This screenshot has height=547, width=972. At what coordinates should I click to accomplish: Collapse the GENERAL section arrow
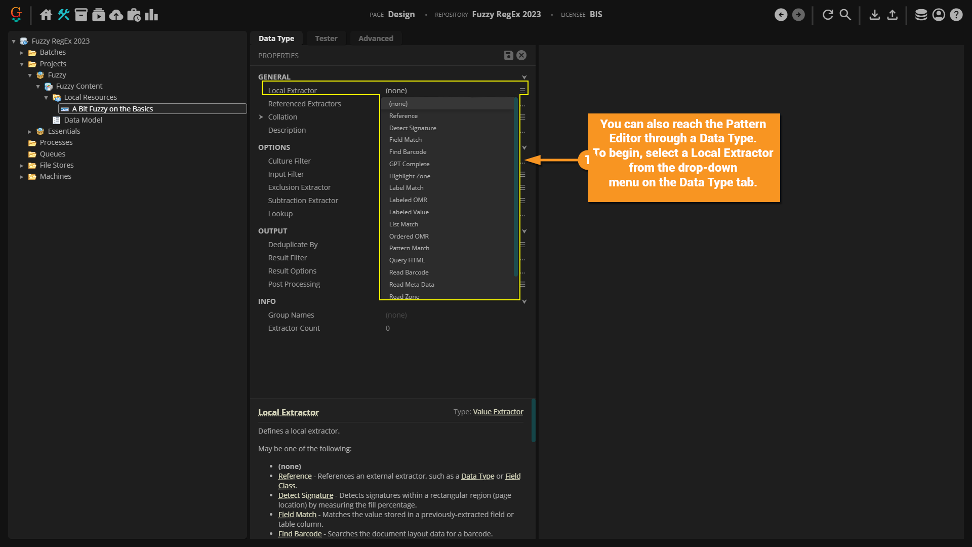[x=524, y=77]
